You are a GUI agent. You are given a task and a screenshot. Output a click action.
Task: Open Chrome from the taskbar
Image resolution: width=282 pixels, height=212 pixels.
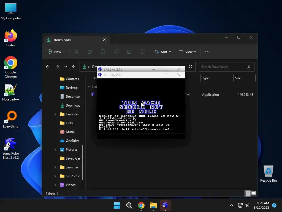click(141, 205)
